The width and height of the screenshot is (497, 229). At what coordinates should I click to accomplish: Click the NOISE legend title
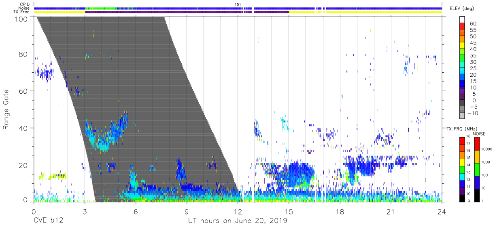[479, 134]
